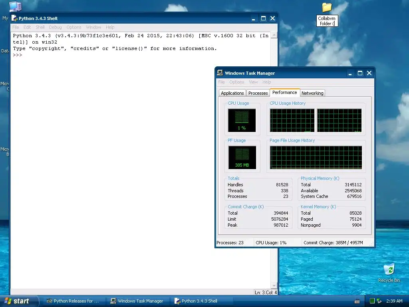
Task: Select Python 3.4.3 Shell taskbar button
Action: (201, 301)
